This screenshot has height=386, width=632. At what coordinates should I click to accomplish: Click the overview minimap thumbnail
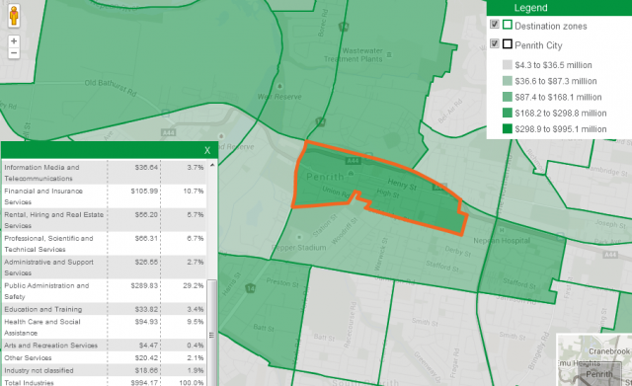pyautogui.click(x=594, y=359)
